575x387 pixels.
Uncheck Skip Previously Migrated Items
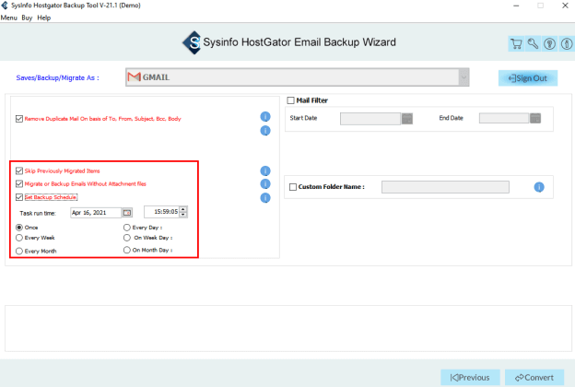(x=19, y=171)
